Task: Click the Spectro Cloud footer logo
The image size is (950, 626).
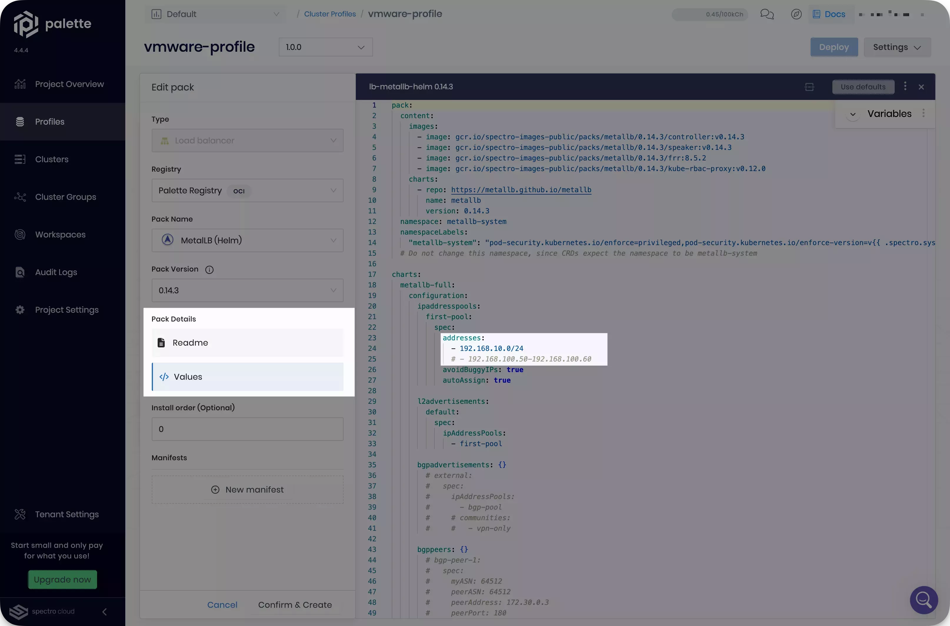Action: (41, 612)
